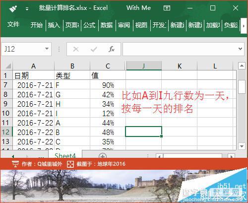
Task: Click the cell showing 90%
Action: pyautogui.click(x=108, y=85)
